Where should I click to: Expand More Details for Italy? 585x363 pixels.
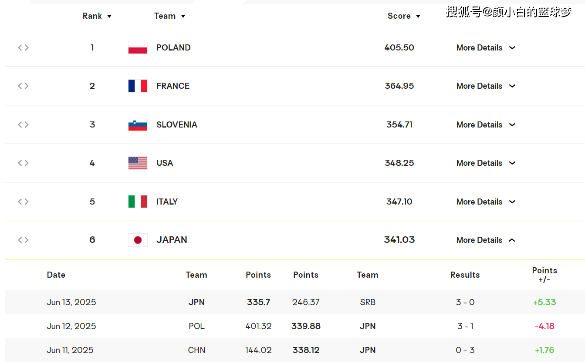tap(486, 202)
